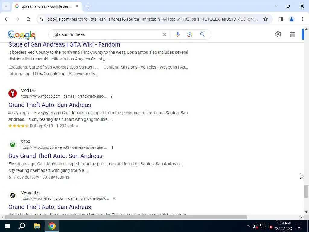
Task: Open more options for Metacritic result
Action: tap(114, 198)
